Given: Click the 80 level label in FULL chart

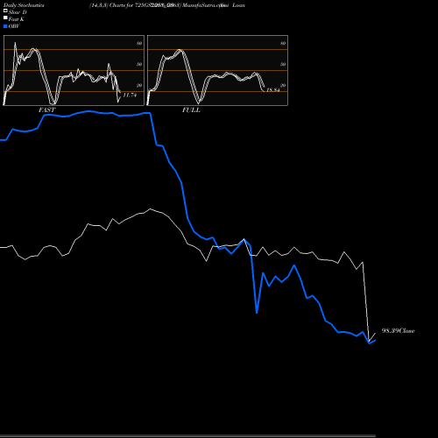Looking at the screenshot, I should point(283,43).
